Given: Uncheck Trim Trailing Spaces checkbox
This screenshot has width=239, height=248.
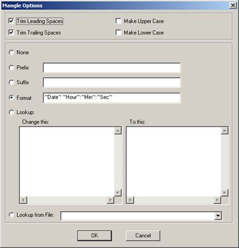Looking at the screenshot, I should click(11, 32).
